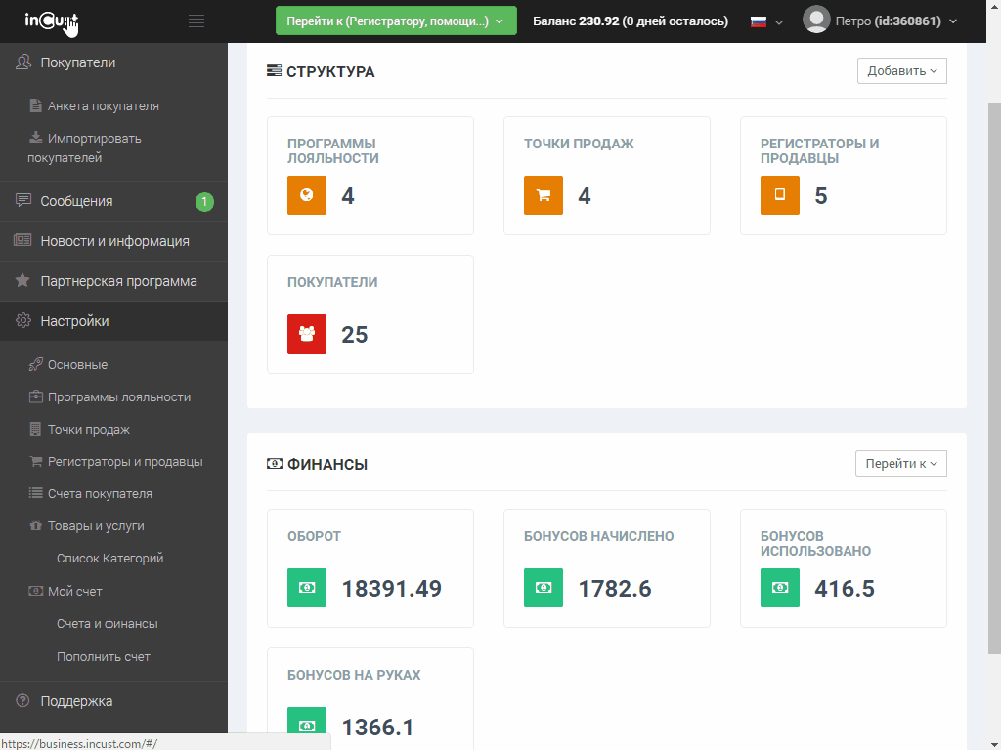The width and height of the screenshot is (1001, 750).
Task: Open the language flag selector
Action: pyautogui.click(x=766, y=21)
